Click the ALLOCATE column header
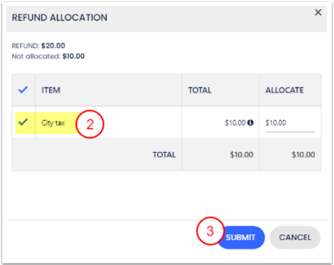Viewport: 334px width, 265px height. coord(285,90)
